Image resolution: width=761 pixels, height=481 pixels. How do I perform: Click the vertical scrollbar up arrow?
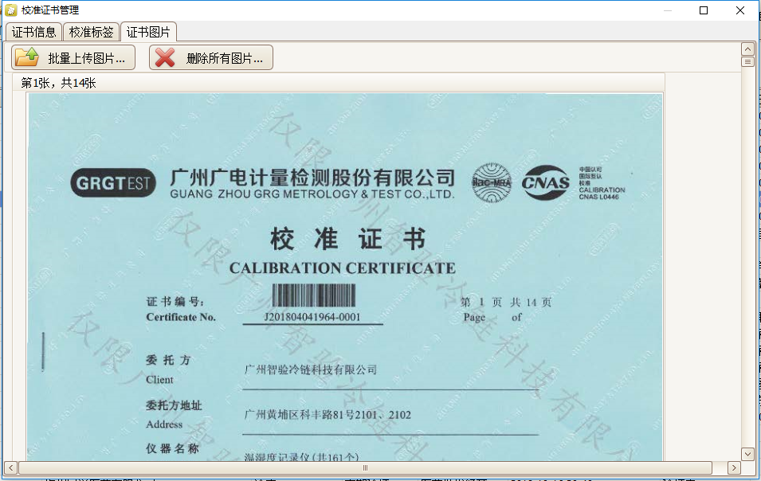(747, 49)
